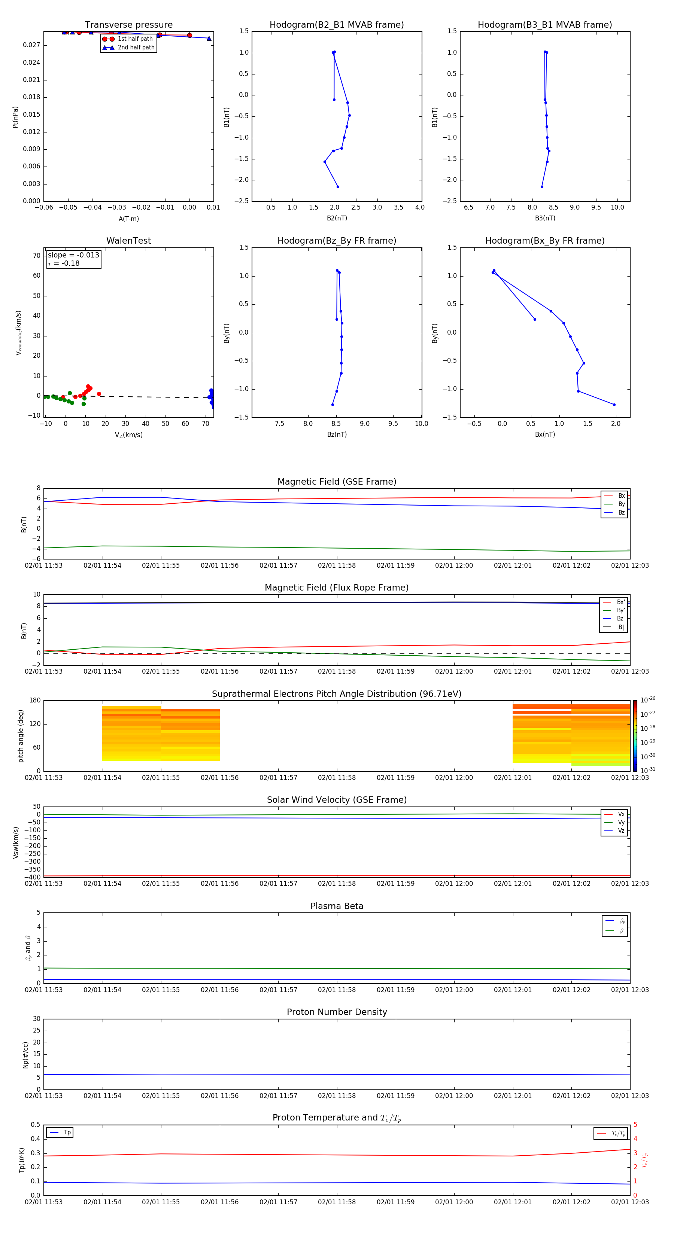Select the 'Vy' legend entry
674x1235 pixels.
point(614,823)
